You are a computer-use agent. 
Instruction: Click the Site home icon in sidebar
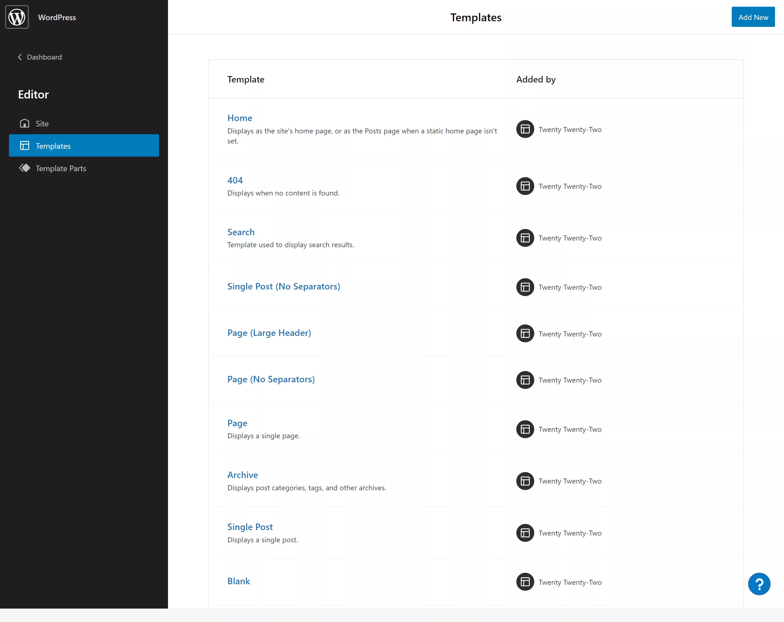pyautogui.click(x=24, y=123)
